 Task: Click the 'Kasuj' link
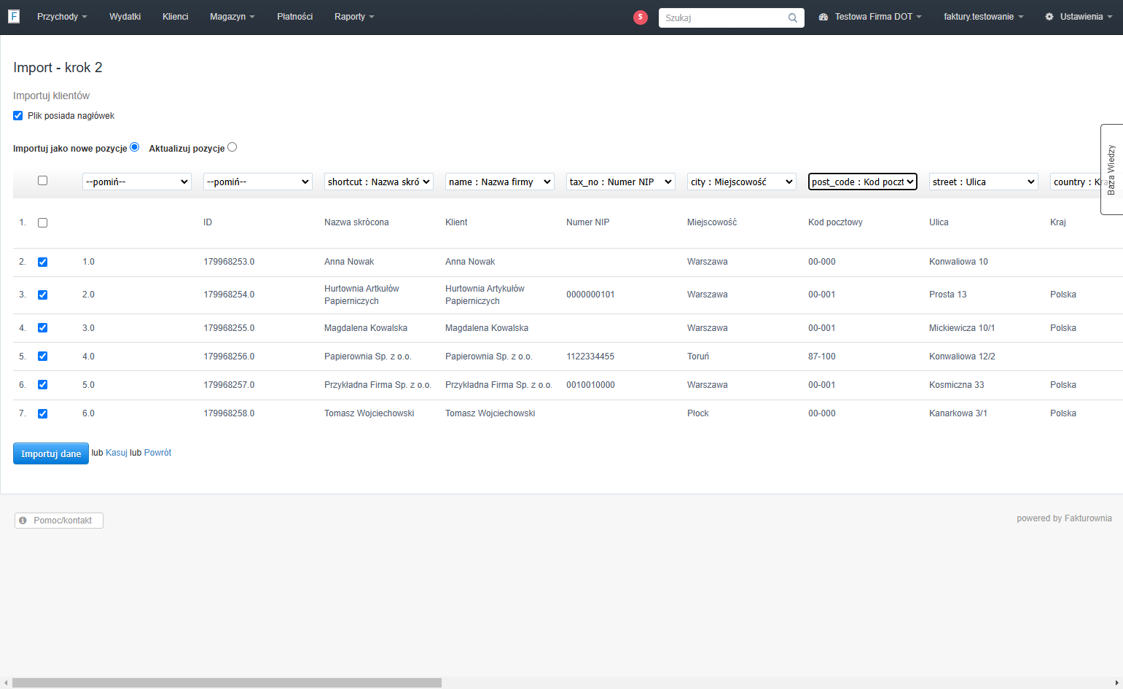click(x=117, y=453)
